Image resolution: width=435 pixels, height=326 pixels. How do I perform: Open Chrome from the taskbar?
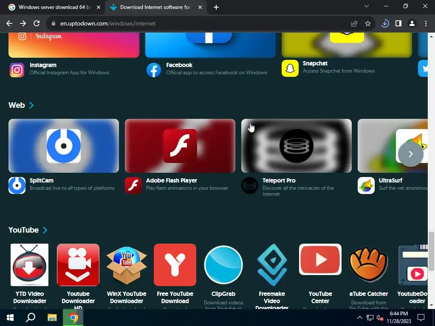[x=73, y=318]
